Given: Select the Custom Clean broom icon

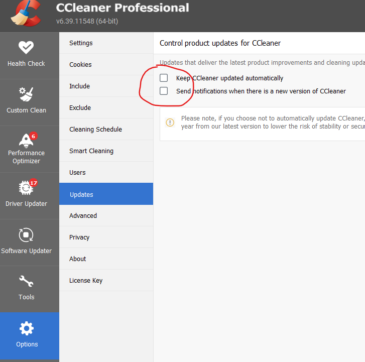Looking at the screenshot, I should (26, 94).
